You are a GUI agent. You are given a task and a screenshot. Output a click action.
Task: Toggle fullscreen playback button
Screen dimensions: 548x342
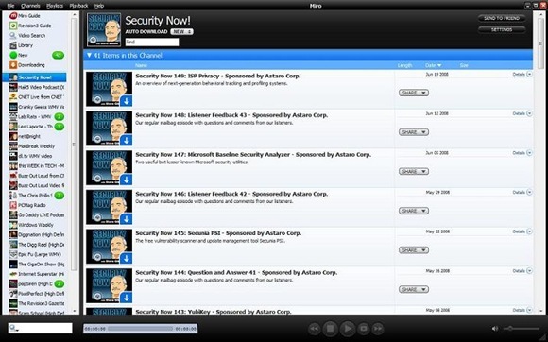click(x=364, y=329)
